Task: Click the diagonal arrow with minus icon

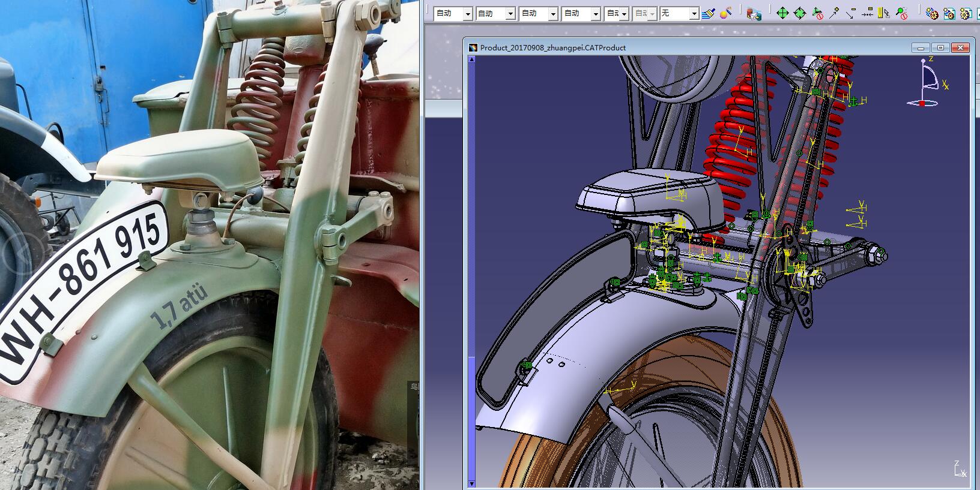Action: click(x=850, y=13)
